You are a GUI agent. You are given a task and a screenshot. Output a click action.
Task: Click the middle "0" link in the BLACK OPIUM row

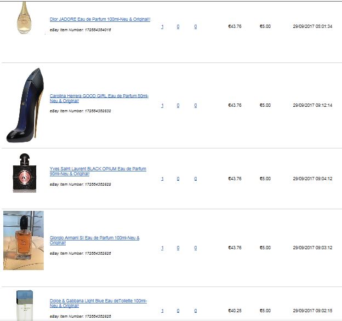pyautogui.click(x=178, y=179)
